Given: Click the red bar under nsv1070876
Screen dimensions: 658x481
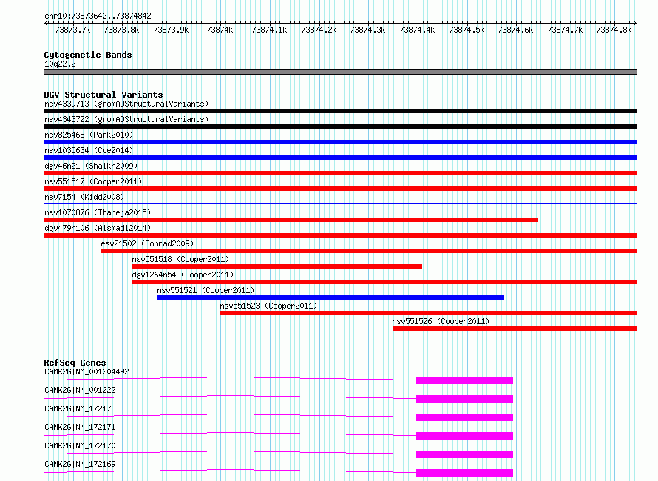Looking at the screenshot, I should (x=291, y=220).
